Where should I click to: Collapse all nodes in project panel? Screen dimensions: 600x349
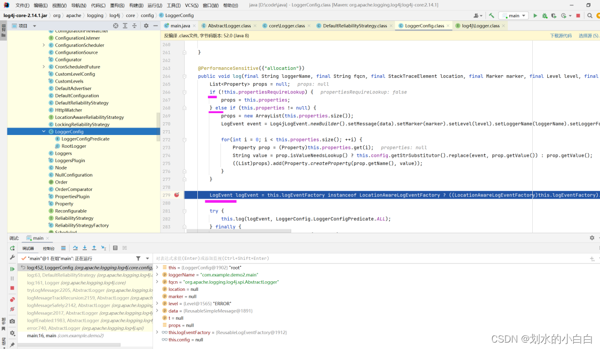point(134,26)
